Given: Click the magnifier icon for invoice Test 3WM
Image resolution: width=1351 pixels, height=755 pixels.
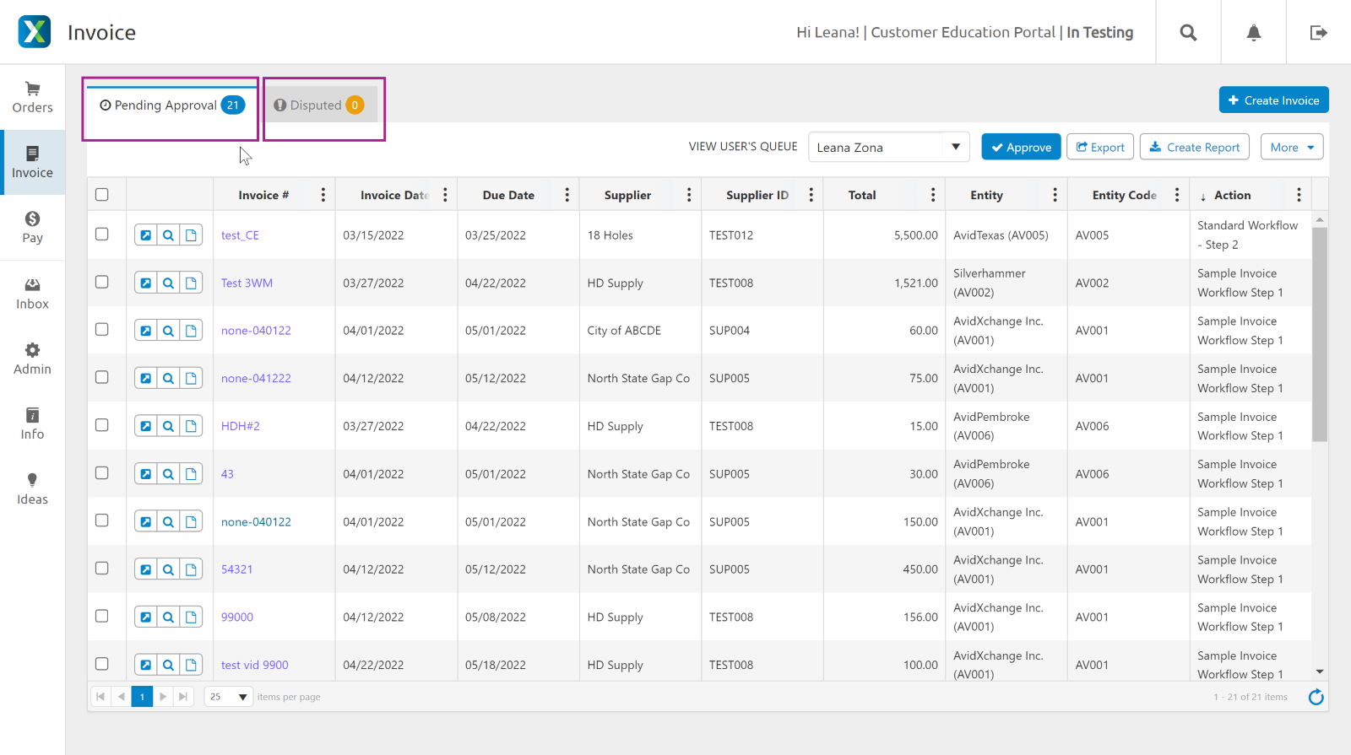Looking at the screenshot, I should pyautogui.click(x=169, y=283).
